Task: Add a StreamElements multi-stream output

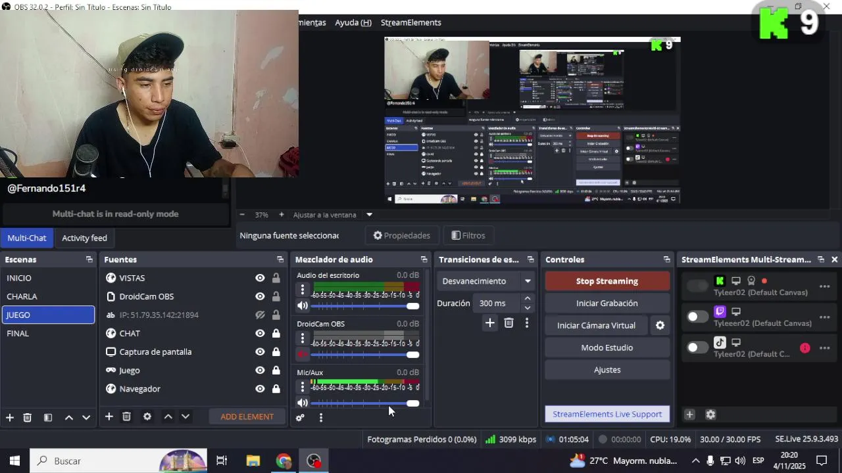Action: [x=689, y=415]
